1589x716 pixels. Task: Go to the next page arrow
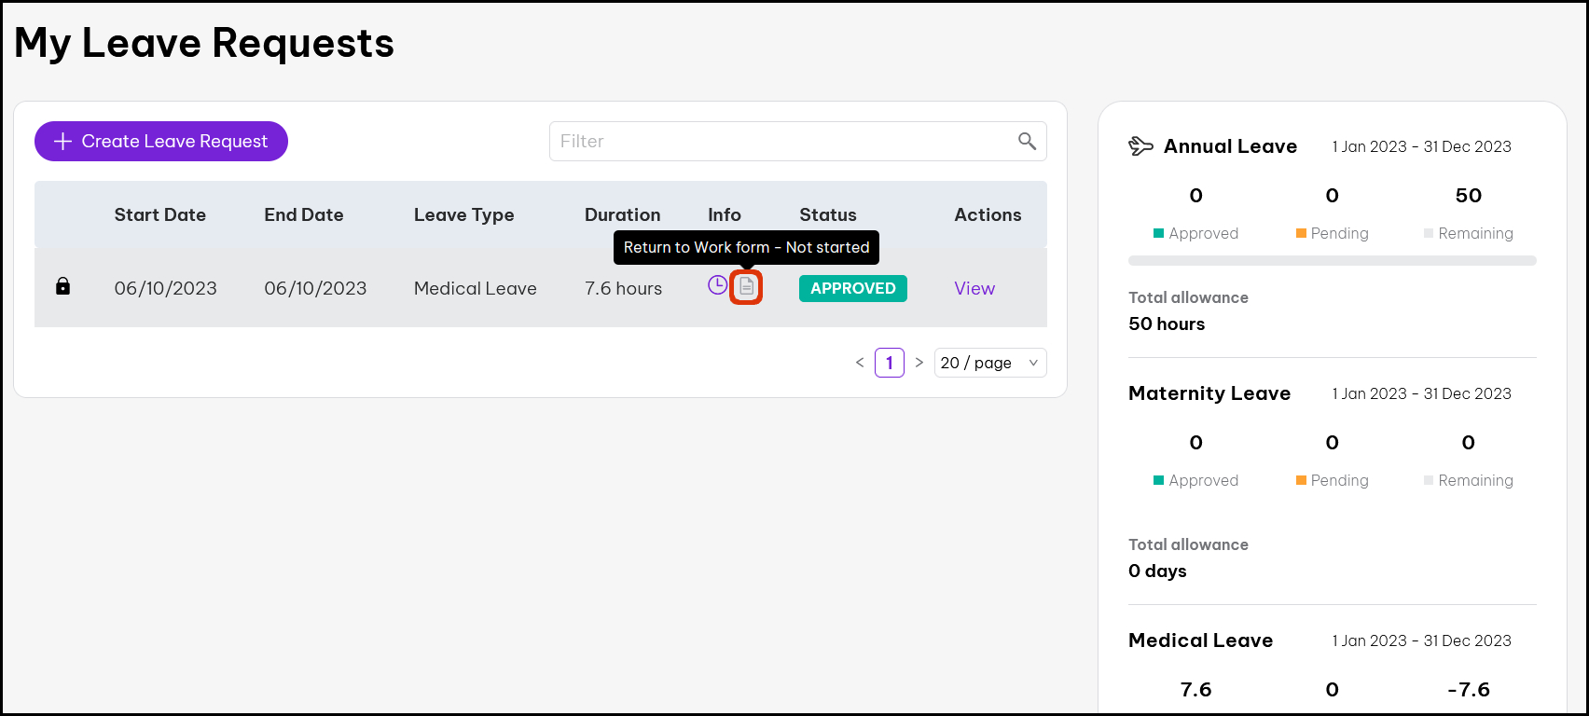[x=919, y=363]
